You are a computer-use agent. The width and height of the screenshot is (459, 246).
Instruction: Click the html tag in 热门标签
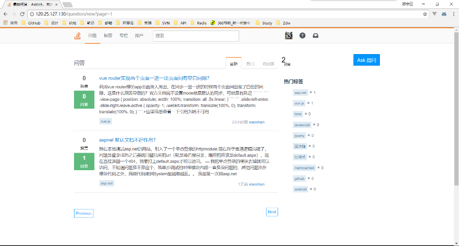(298, 114)
